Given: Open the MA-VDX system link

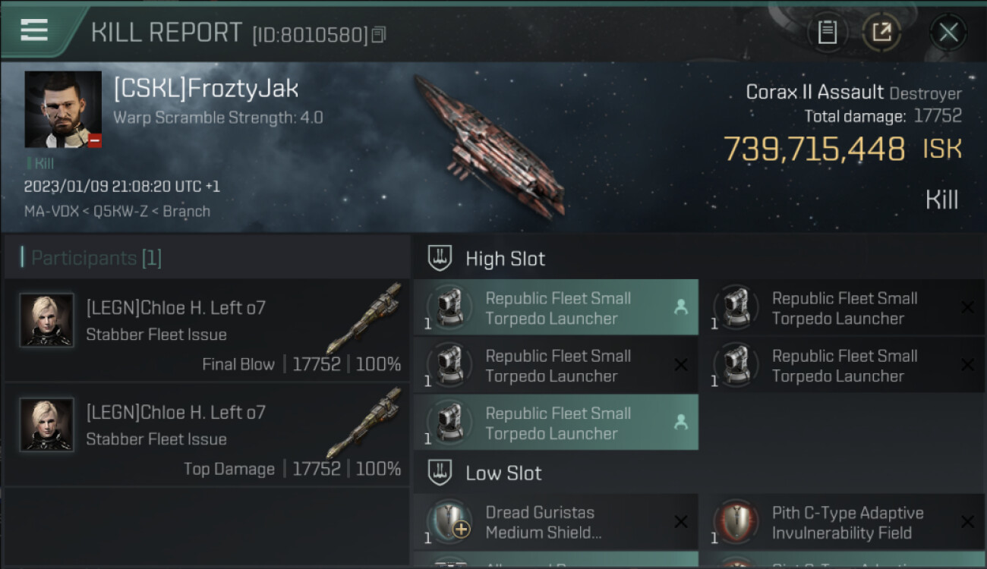Looking at the screenshot, I should pos(51,212).
